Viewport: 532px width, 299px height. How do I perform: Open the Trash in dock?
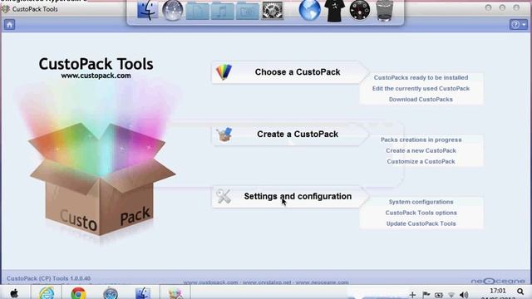click(385, 11)
